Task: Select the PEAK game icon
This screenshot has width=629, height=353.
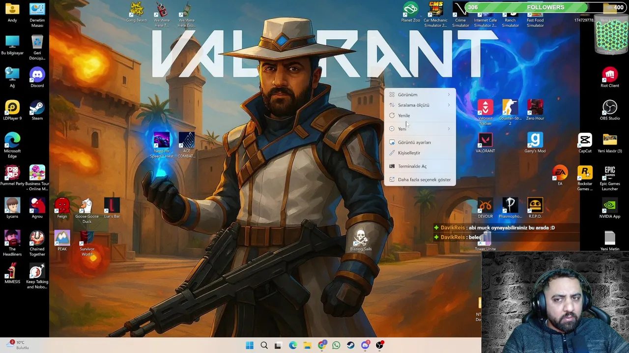Action: click(62, 241)
